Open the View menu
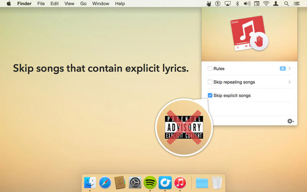307x192 pixels. 69,3
